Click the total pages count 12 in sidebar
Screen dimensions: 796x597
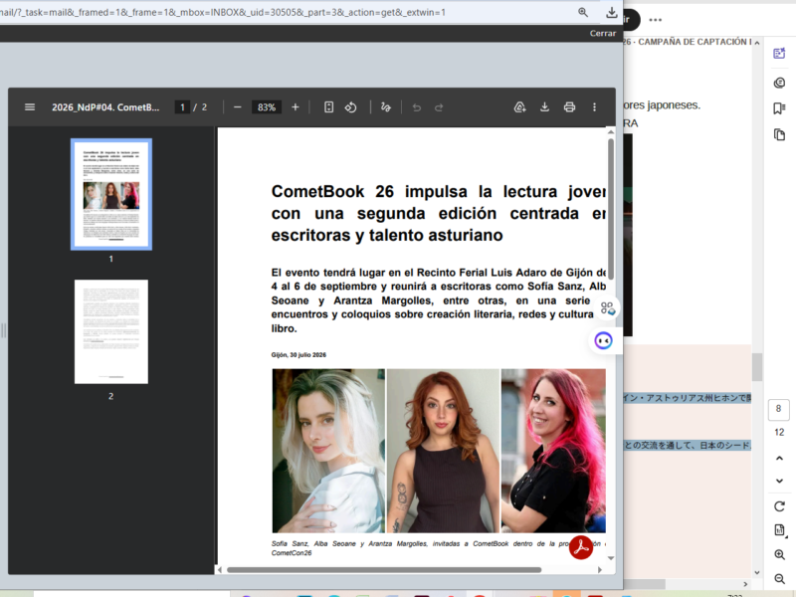click(779, 432)
